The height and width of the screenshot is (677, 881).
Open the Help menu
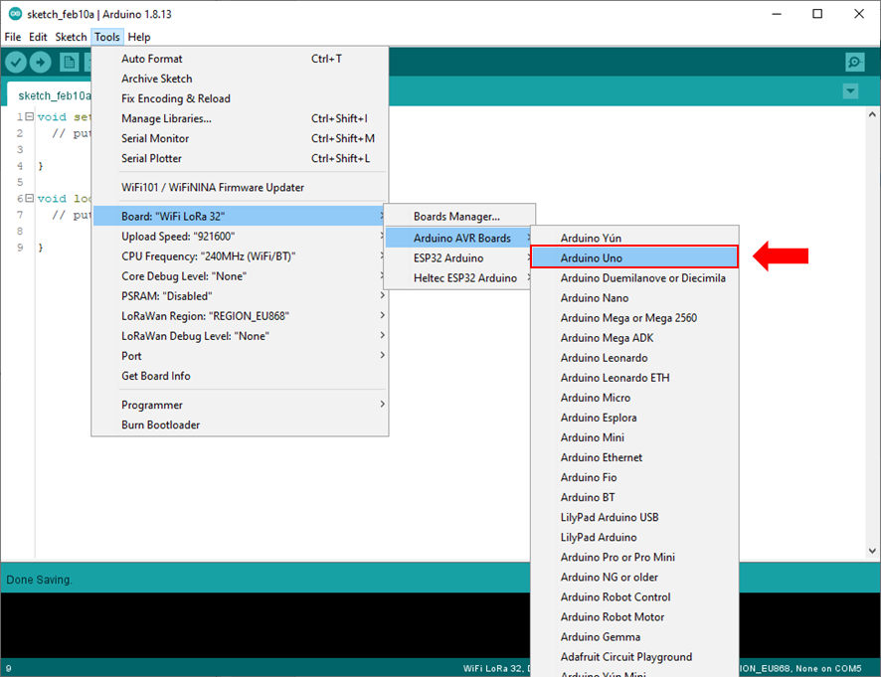[x=139, y=37]
